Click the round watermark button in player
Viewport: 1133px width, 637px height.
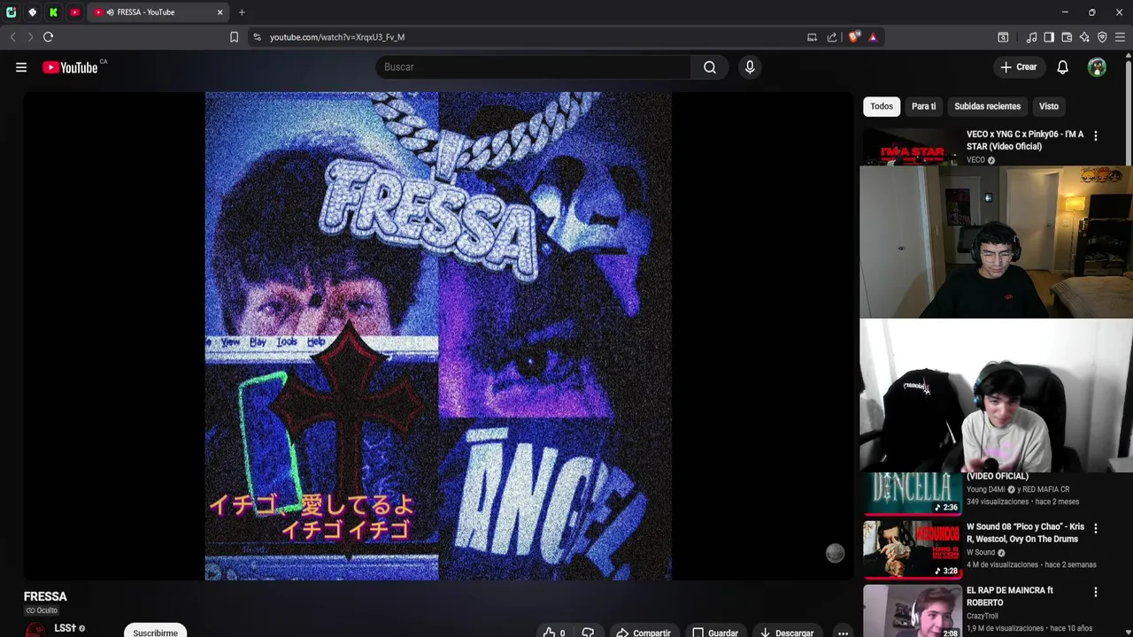pos(835,553)
